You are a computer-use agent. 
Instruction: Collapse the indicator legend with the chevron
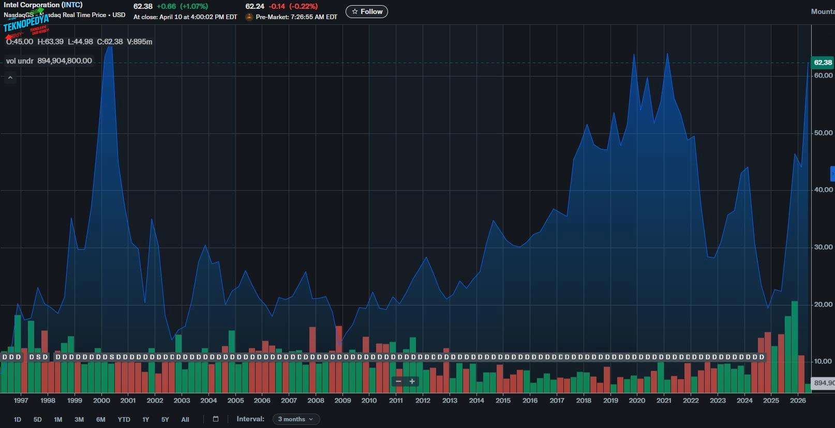tap(10, 78)
